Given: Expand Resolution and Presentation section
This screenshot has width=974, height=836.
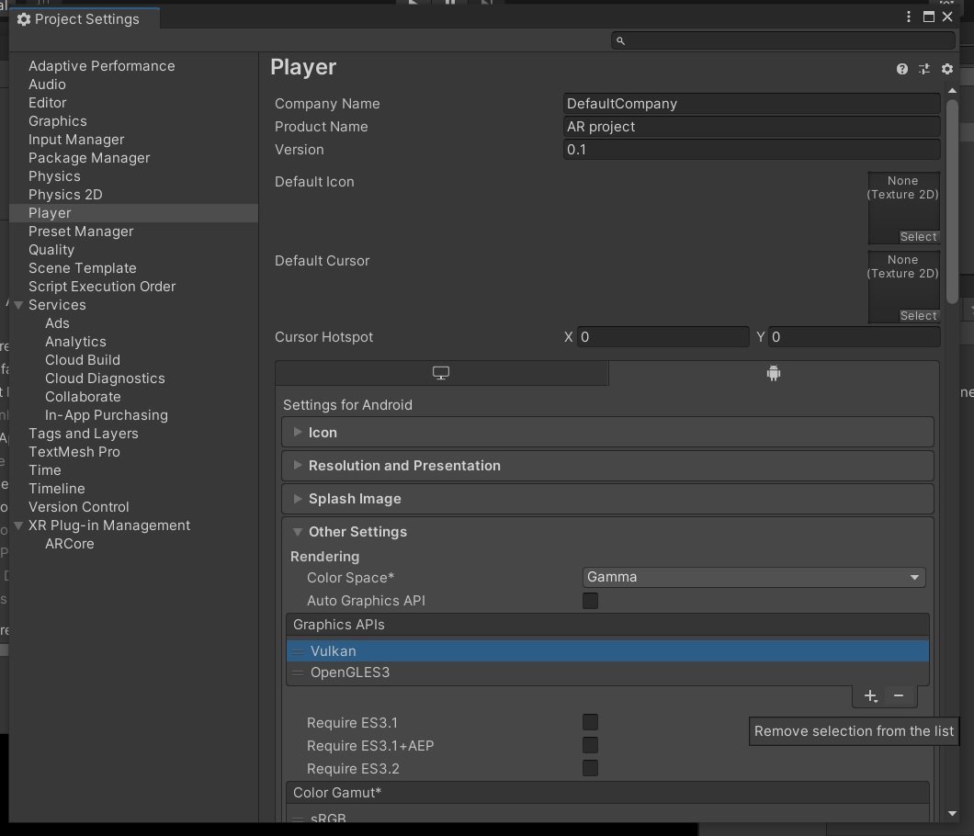Looking at the screenshot, I should pos(607,466).
